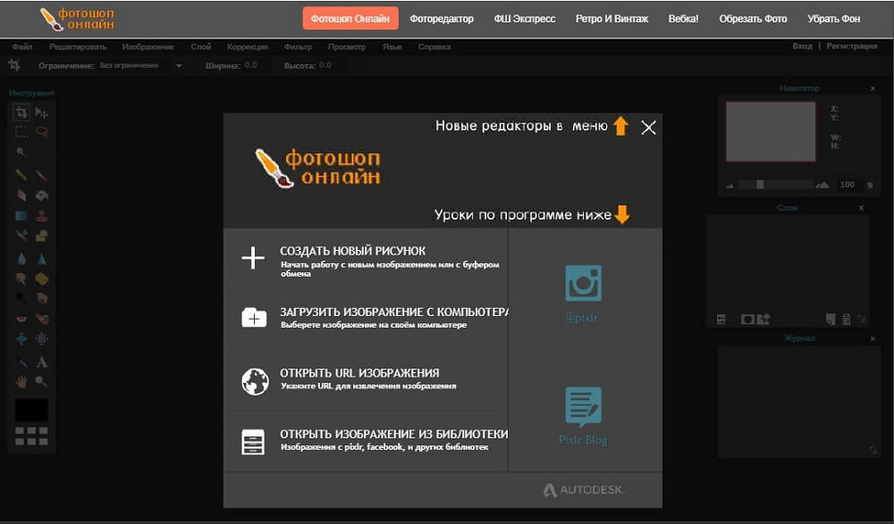Go to the Вебка! nav link

click(683, 19)
